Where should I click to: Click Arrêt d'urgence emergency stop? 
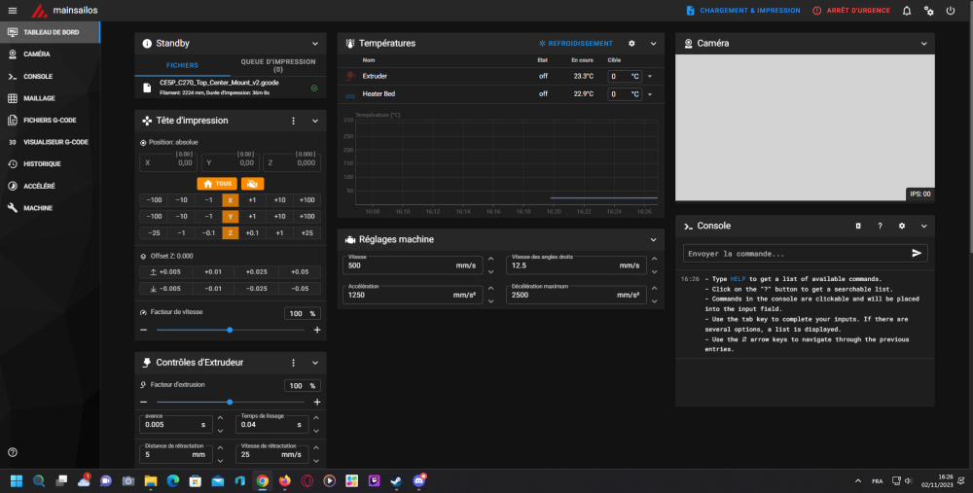(x=850, y=11)
